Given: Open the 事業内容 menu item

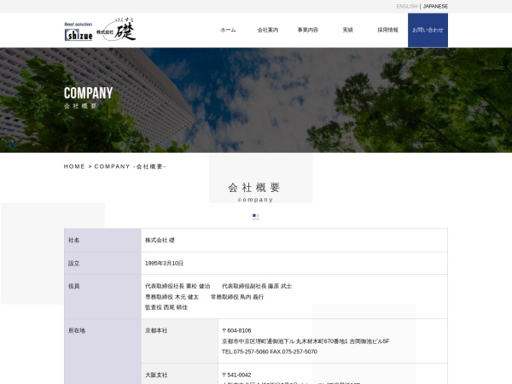Looking at the screenshot, I should [307, 30].
